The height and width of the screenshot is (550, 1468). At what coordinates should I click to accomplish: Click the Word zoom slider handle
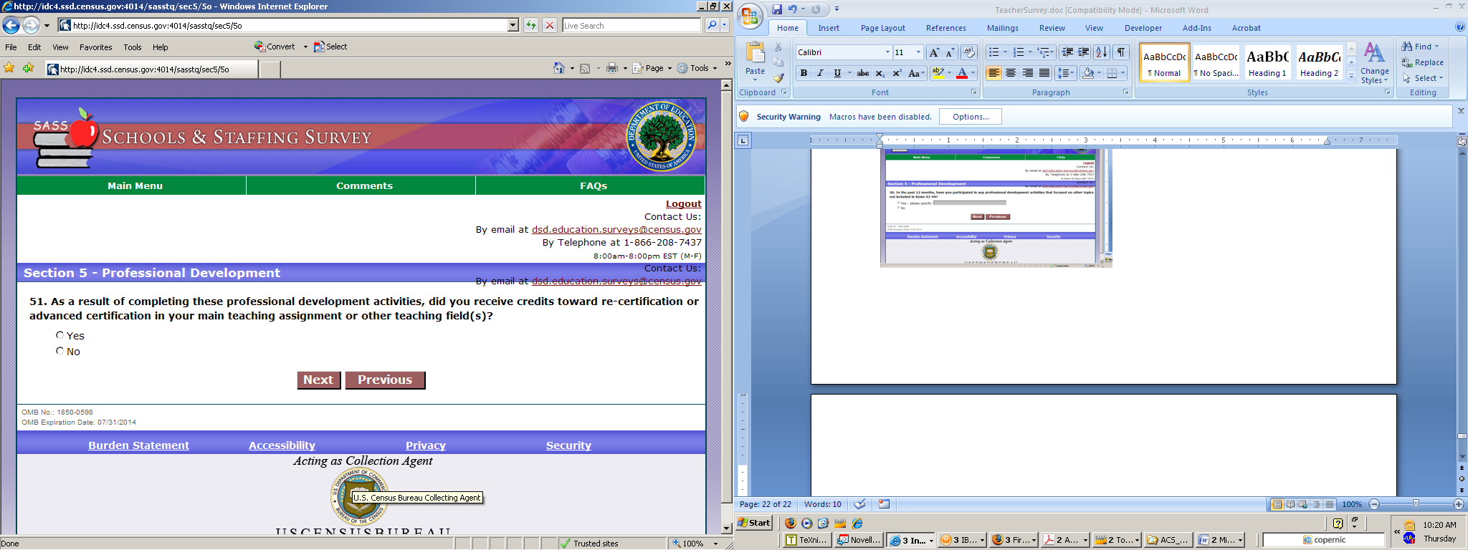(x=1416, y=504)
